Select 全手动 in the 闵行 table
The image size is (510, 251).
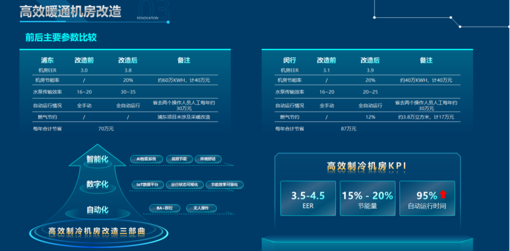click(x=327, y=106)
